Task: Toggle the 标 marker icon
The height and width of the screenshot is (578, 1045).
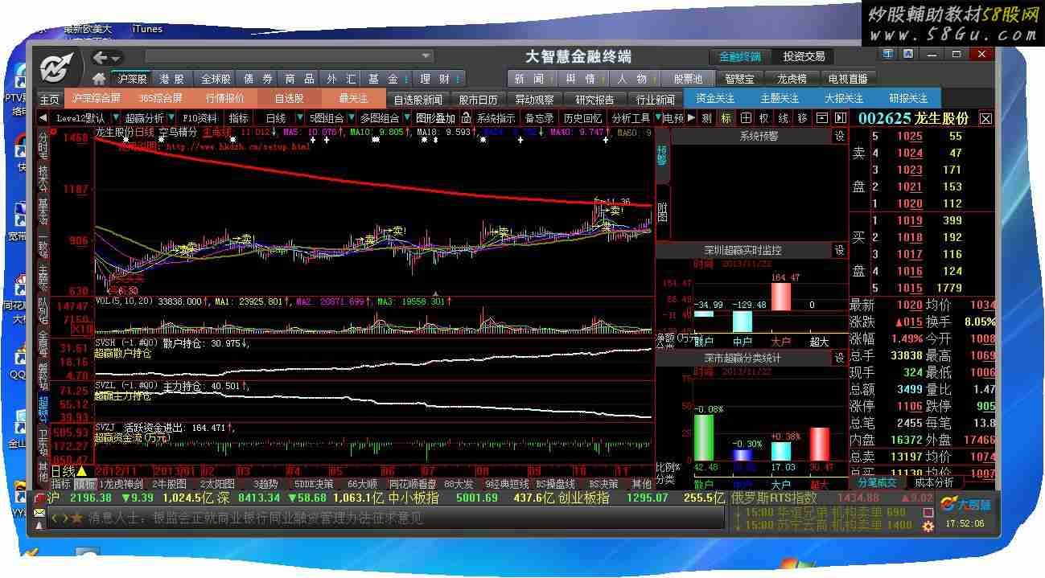Action: point(726,118)
